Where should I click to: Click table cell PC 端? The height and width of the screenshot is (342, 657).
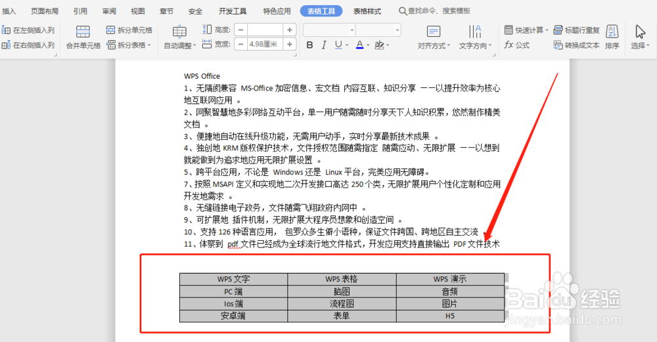pyautogui.click(x=233, y=291)
